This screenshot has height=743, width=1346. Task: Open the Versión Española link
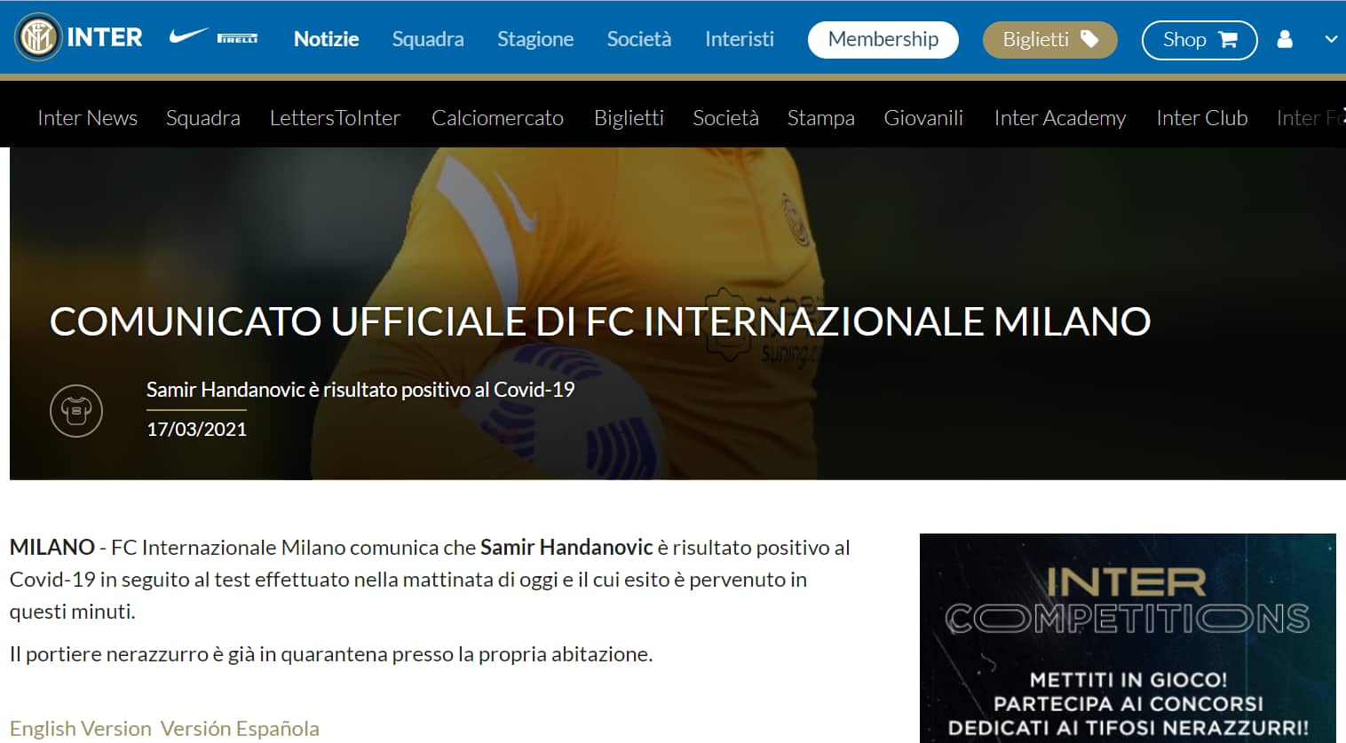[x=240, y=728]
